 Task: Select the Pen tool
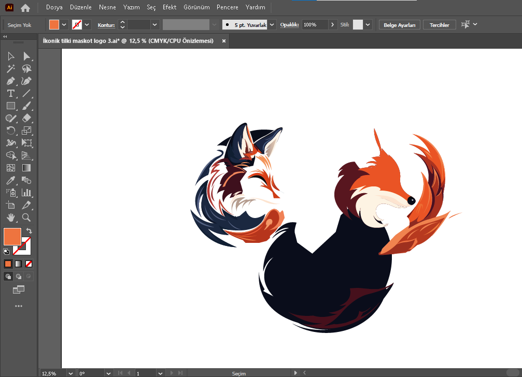[11, 81]
